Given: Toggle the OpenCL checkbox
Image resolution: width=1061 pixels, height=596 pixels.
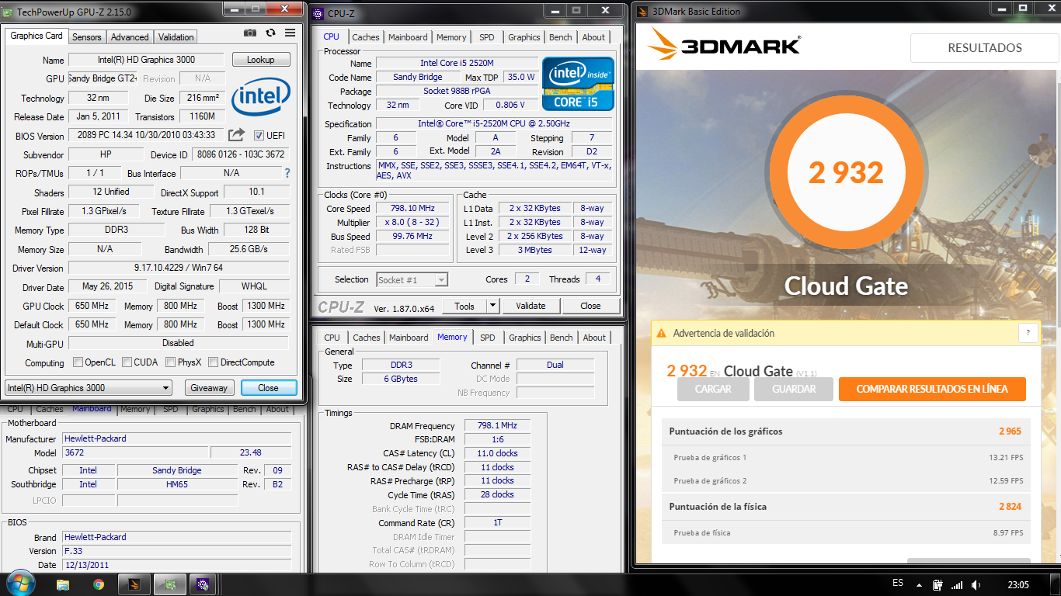Looking at the screenshot, I should pos(78,362).
